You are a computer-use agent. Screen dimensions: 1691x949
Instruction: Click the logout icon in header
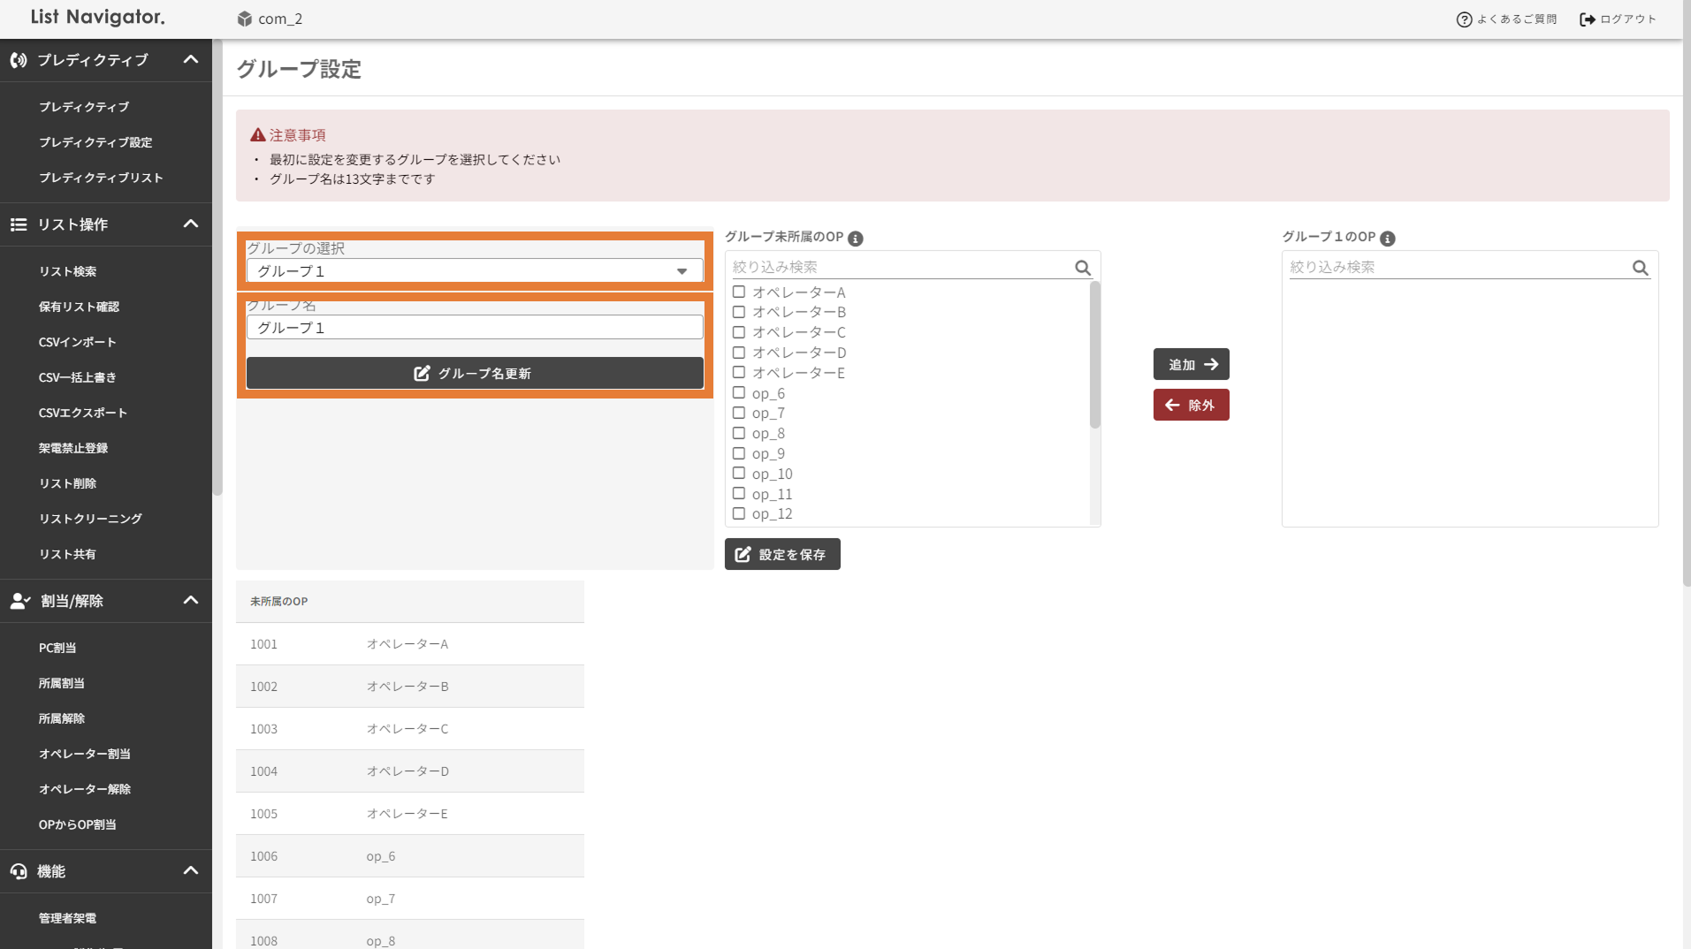[1588, 19]
